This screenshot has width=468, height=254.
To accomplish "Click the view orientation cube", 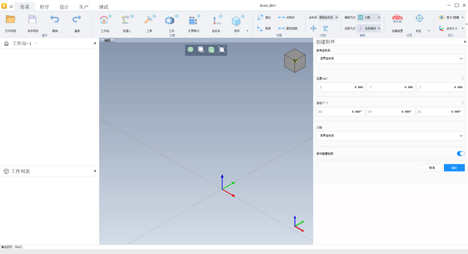I will [x=294, y=60].
